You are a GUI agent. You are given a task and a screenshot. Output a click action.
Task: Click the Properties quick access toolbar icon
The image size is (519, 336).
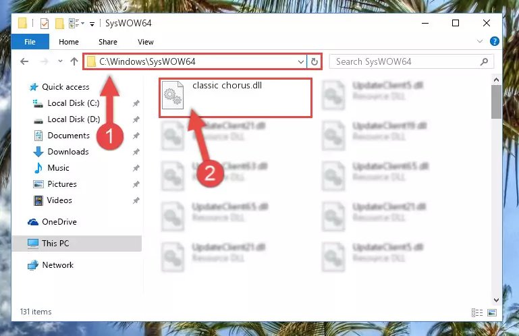(x=45, y=24)
